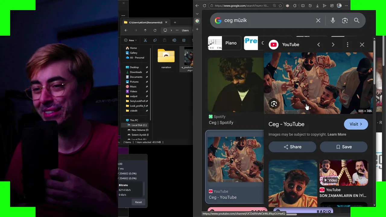Open browser Settings and more menu

pos(346,5)
